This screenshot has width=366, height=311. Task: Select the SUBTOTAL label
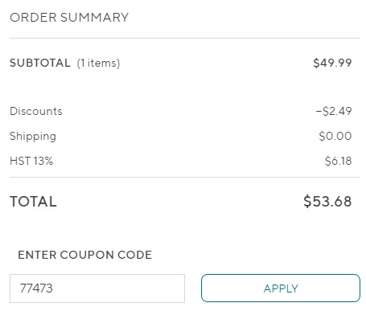[x=40, y=63]
